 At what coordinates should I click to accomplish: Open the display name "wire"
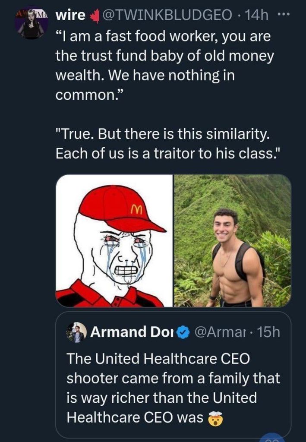[x=70, y=15]
